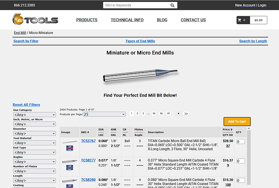Open the PRODUCTS menu

point(87,20)
